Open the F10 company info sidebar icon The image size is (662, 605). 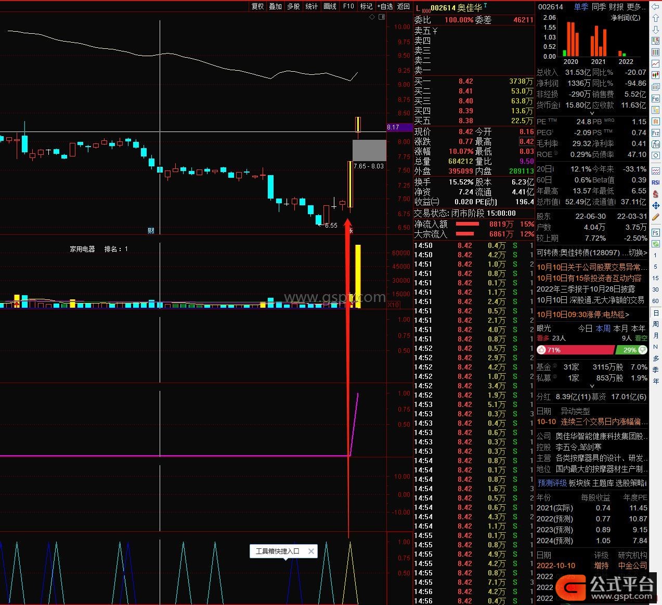coord(656,99)
